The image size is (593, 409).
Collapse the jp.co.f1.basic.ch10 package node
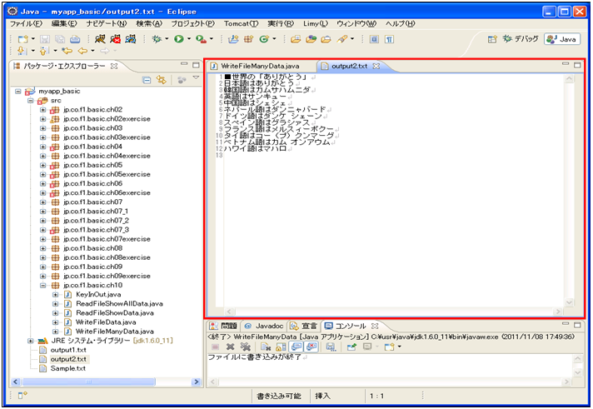point(43,285)
